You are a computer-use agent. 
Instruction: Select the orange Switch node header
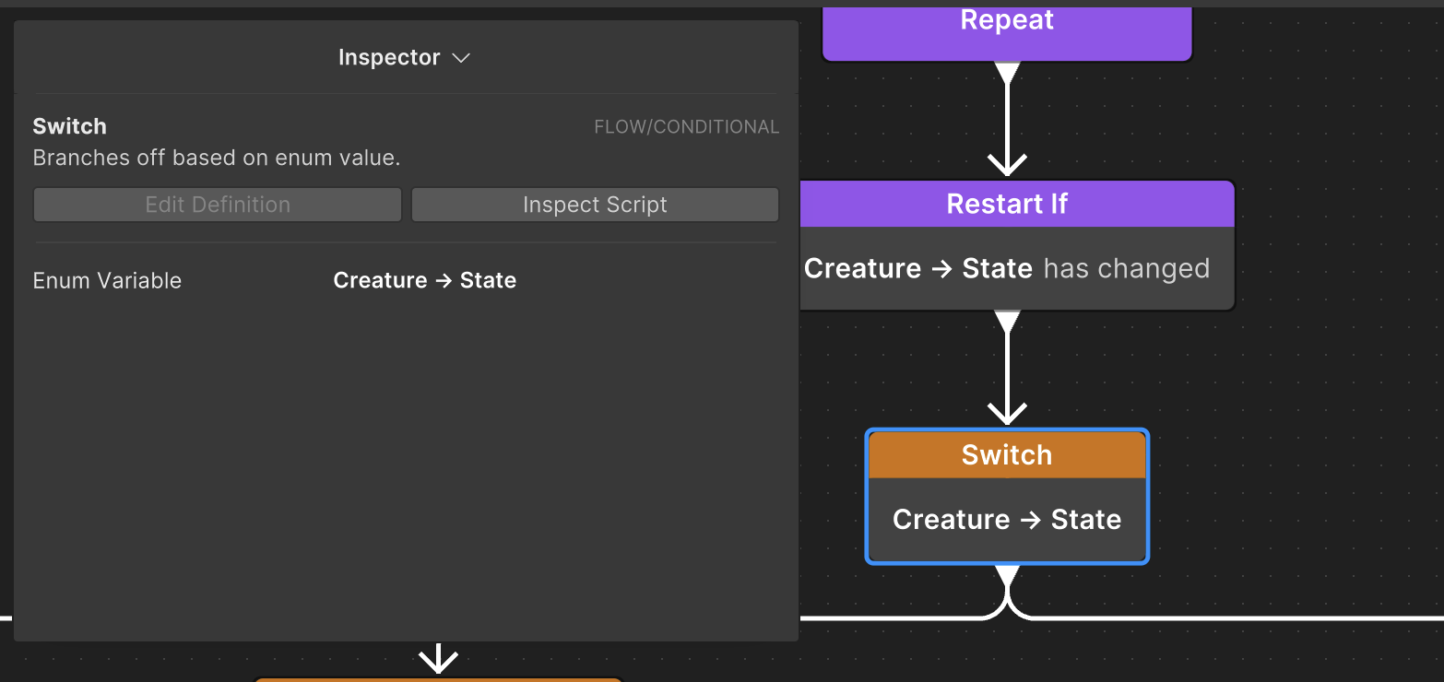coord(1007,454)
